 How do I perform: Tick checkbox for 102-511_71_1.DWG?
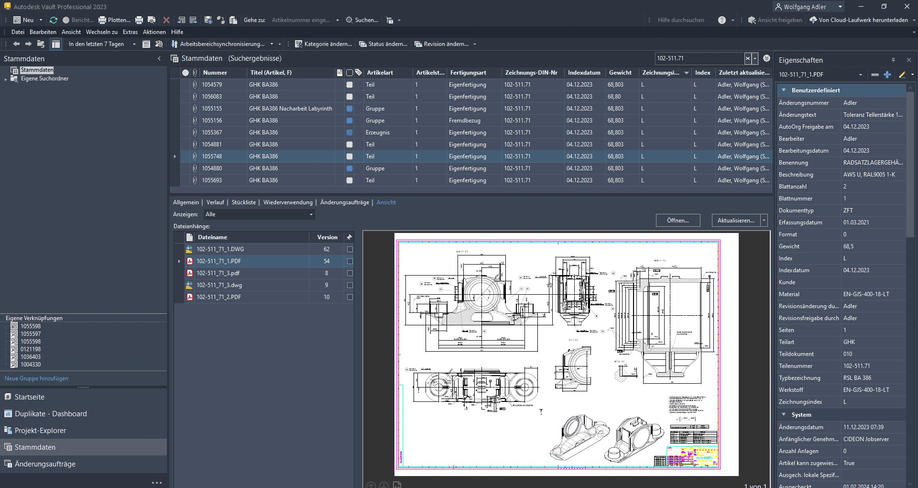coord(350,249)
